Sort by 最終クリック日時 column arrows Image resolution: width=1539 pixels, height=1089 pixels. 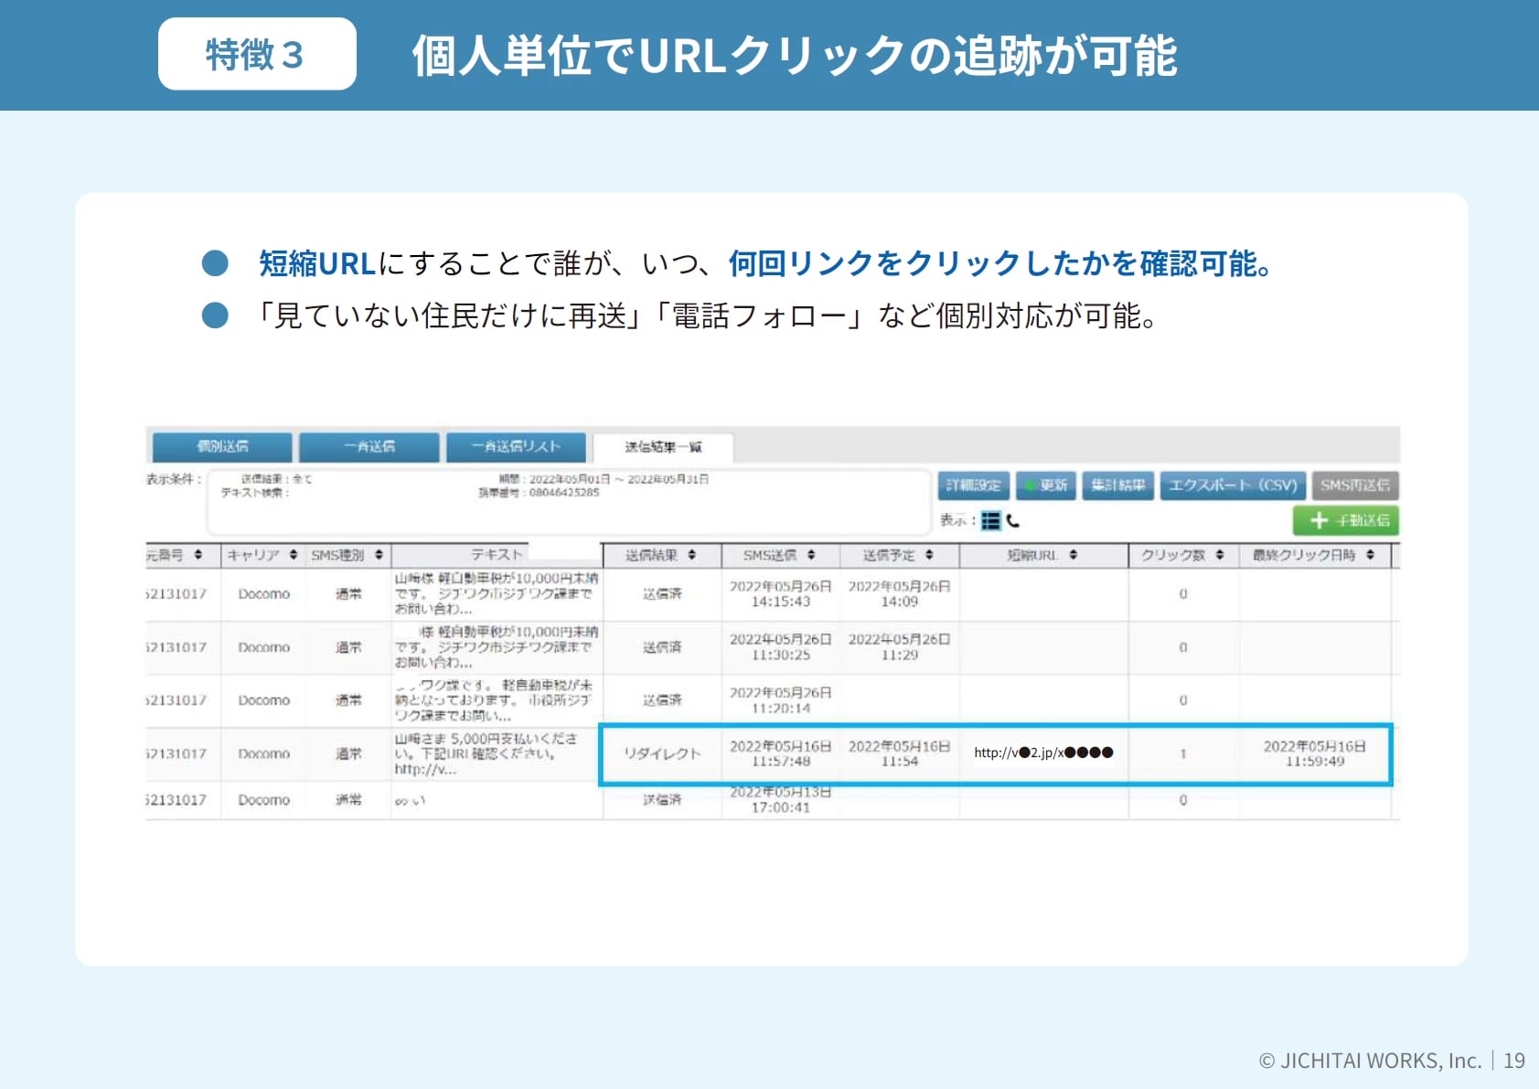click(x=1370, y=555)
